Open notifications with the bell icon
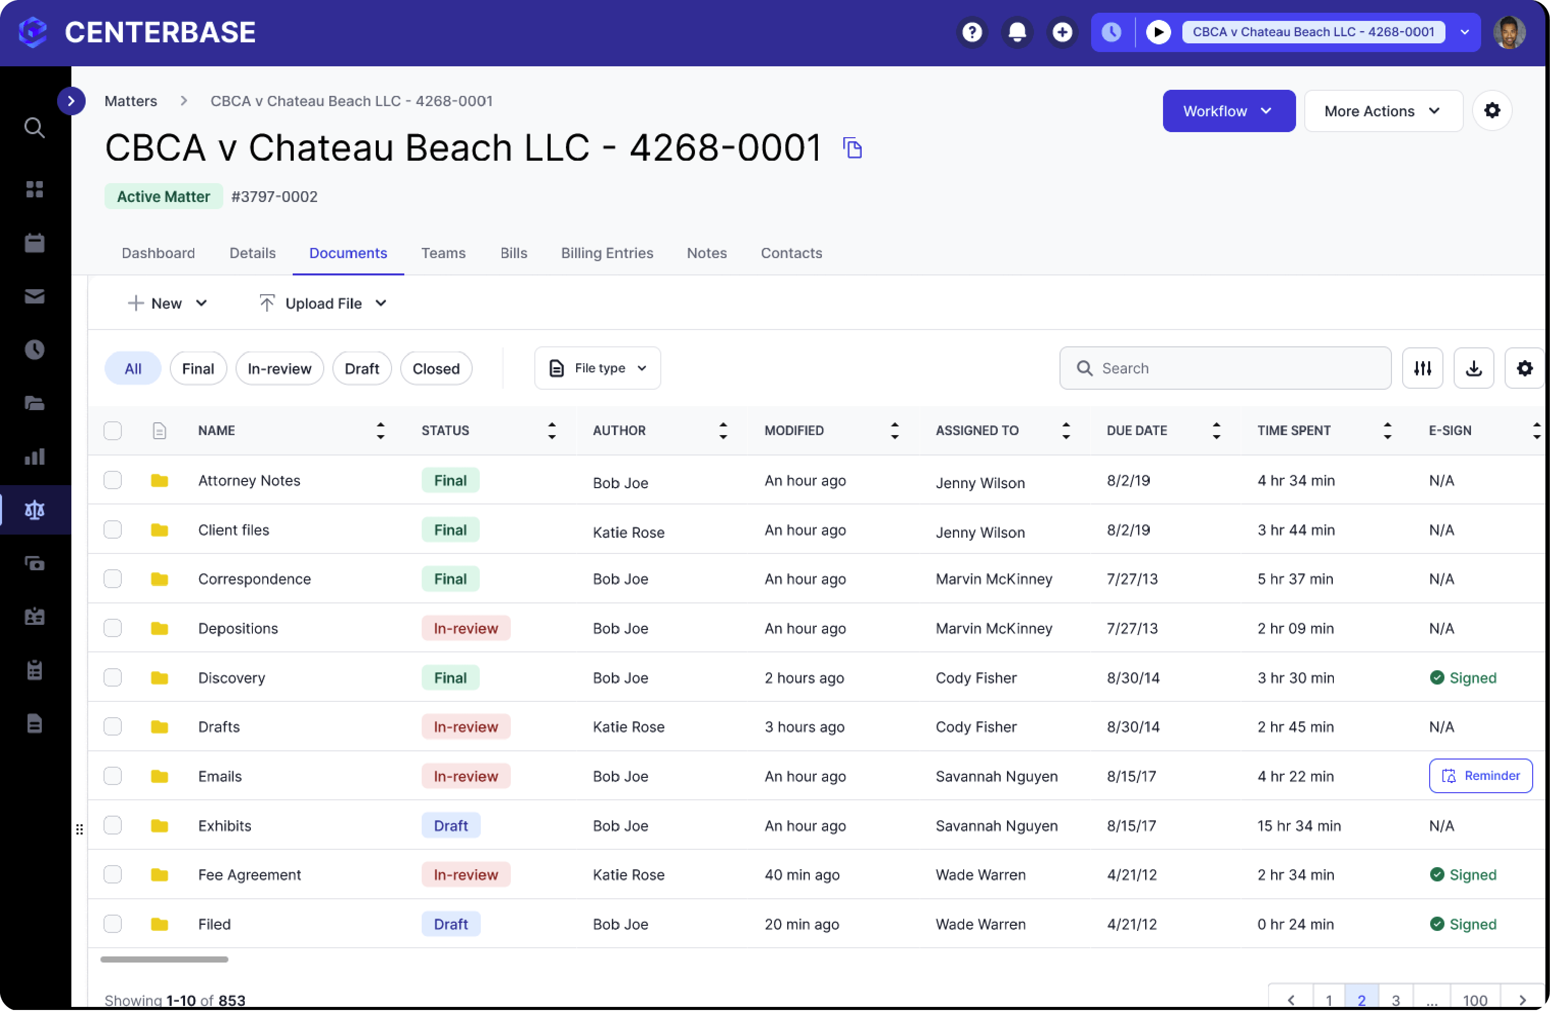This screenshot has height=1011, width=1550. [1017, 32]
